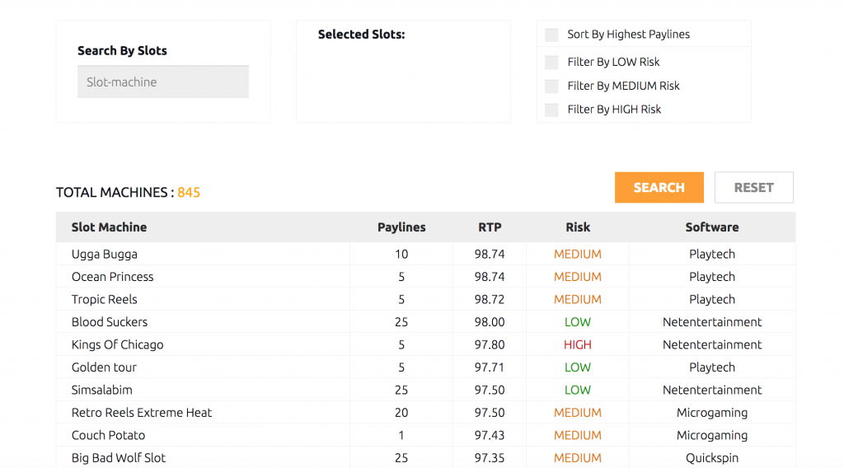Pick the Blood Suckers slot machine
844x468 pixels.
(425, 321)
